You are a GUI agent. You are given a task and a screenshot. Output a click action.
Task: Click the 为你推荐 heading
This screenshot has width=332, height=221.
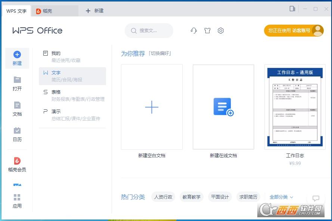133,53
